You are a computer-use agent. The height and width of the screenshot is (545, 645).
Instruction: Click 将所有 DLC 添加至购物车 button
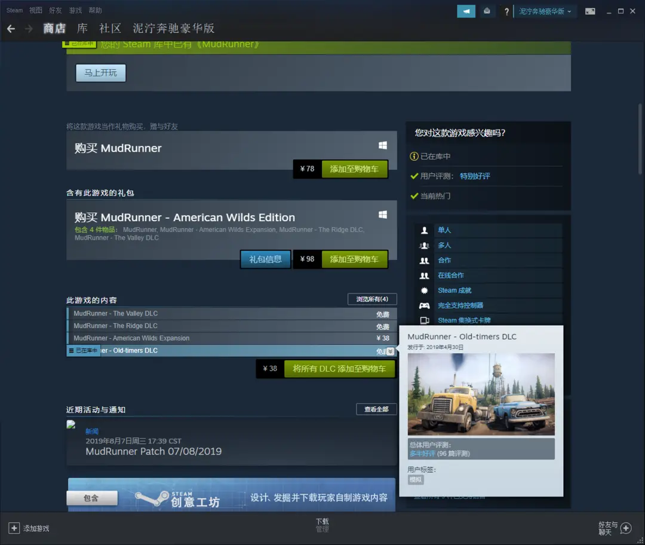tap(339, 369)
